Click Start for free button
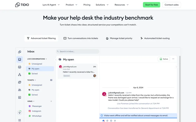Screen dimensions: 196x122 152,5
